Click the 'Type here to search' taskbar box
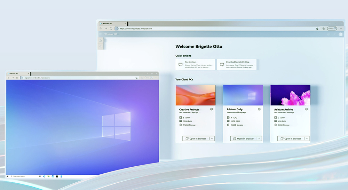The height and width of the screenshot is (190, 348). (x=18, y=176)
